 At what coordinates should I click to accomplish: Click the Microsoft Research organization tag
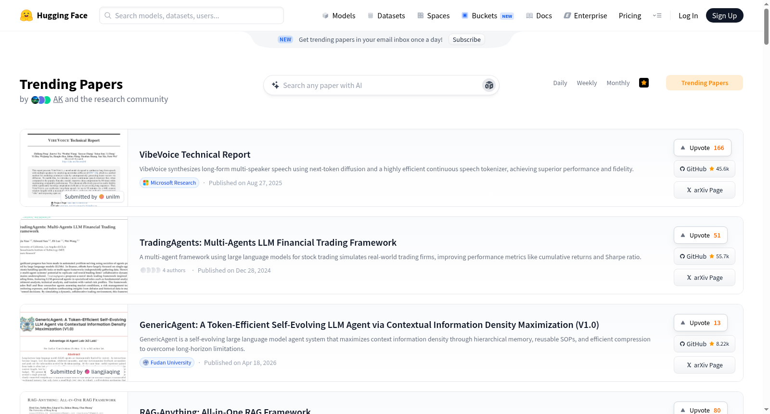tap(169, 183)
